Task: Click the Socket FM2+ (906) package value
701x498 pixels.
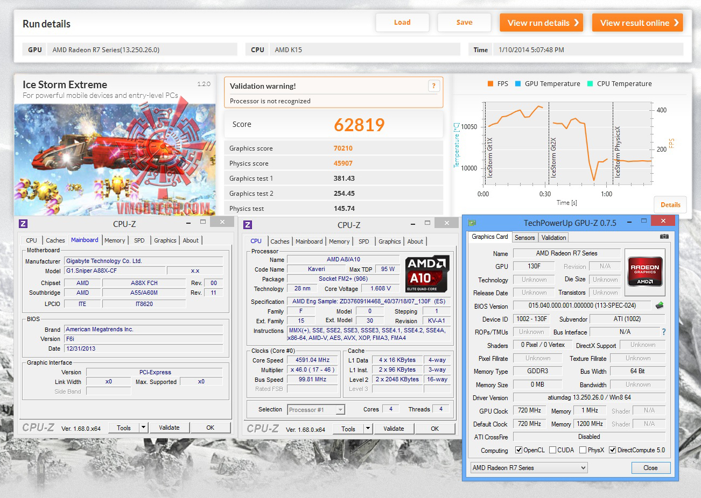Action: (343, 279)
